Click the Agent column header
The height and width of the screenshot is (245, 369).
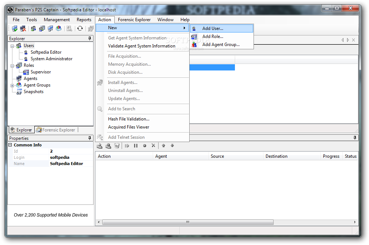180,156
